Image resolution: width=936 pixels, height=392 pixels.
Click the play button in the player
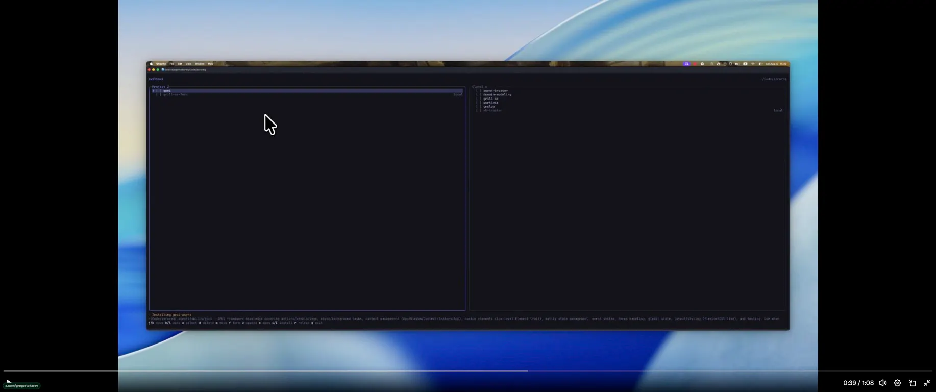coord(9,381)
